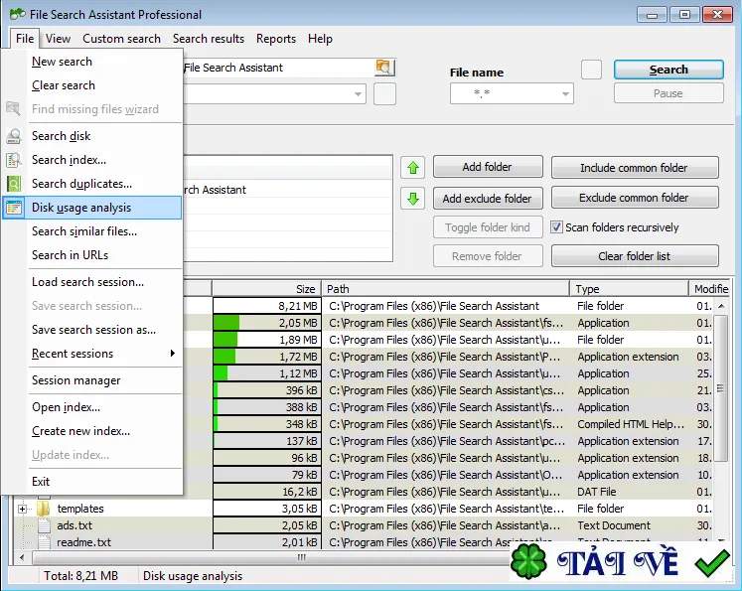
Task: Click the browse folder icon beside the path field
Action: (384, 68)
